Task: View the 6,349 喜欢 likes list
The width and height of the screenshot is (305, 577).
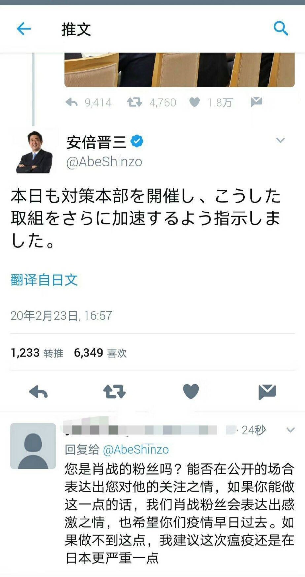Action: (x=100, y=353)
